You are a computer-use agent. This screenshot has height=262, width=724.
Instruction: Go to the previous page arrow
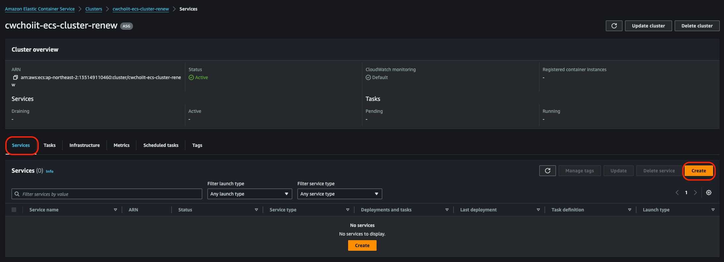(x=677, y=193)
